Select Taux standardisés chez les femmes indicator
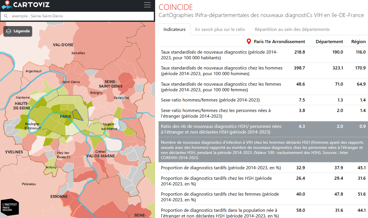This screenshot has height=218, width=368. (221, 87)
